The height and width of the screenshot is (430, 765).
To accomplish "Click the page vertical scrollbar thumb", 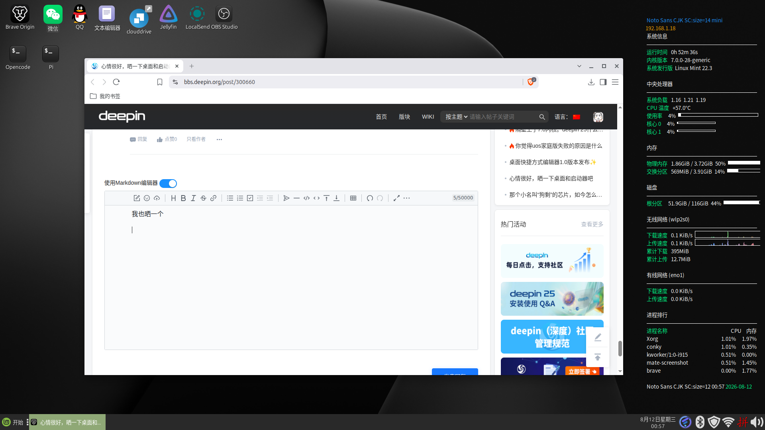I will [620, 348].
